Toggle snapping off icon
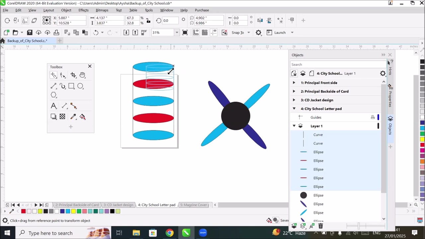 point(224,33)
